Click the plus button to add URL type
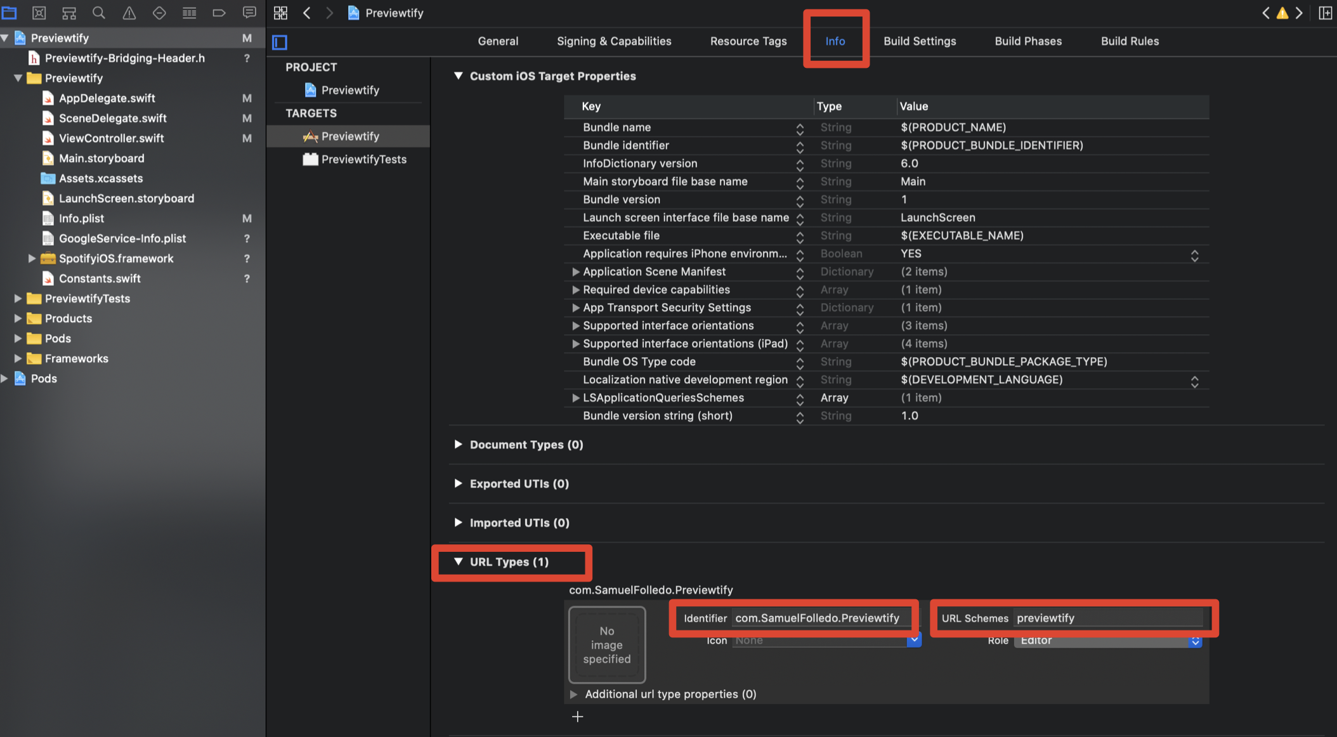 click(x=577, y=717)
